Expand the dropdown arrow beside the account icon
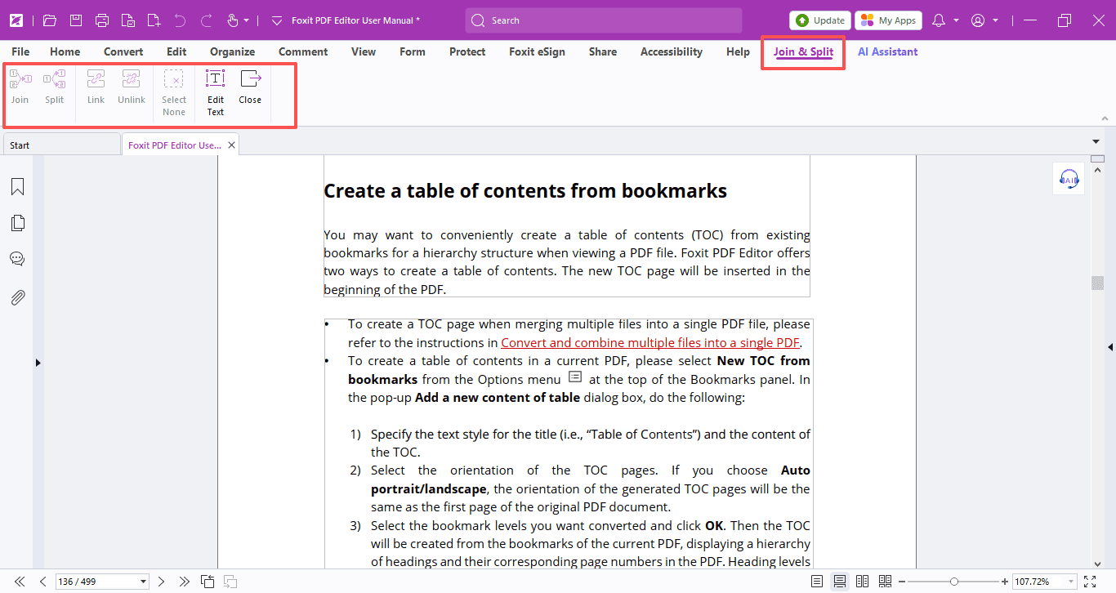 995,20
